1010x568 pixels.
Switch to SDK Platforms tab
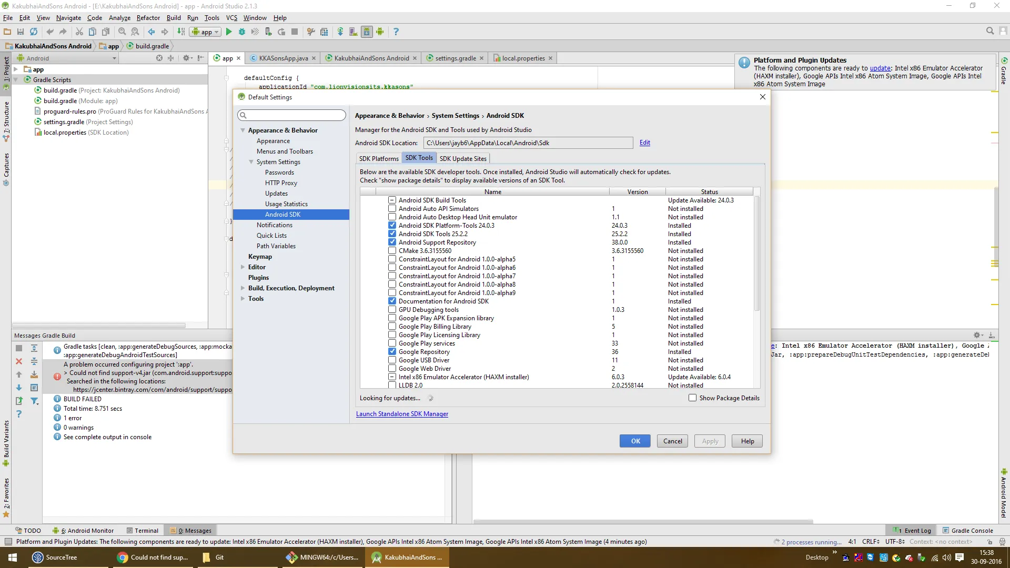[379, 158]
